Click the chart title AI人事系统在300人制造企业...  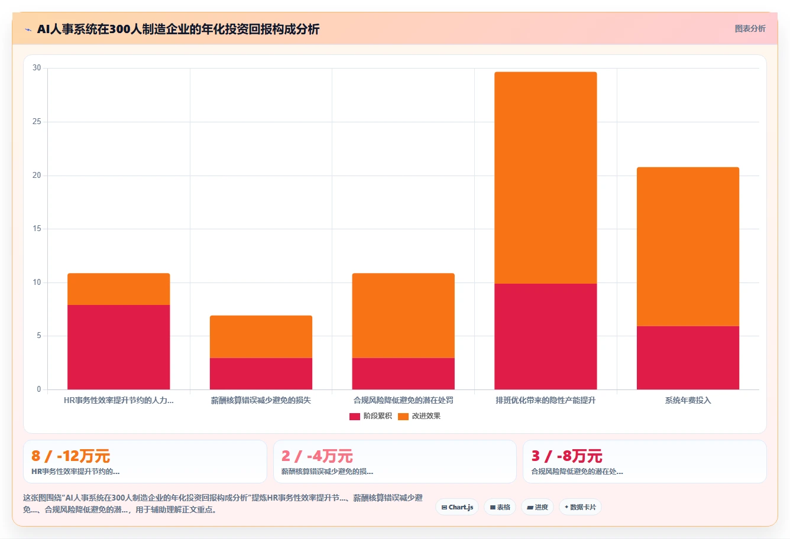point(178,29)
